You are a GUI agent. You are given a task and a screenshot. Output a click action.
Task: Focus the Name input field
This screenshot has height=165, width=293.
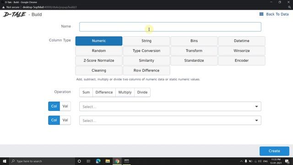click(170, 27)
